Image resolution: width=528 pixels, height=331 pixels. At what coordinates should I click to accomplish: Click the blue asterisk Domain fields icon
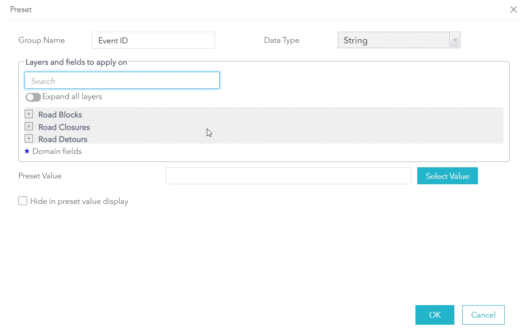point(27,152)
